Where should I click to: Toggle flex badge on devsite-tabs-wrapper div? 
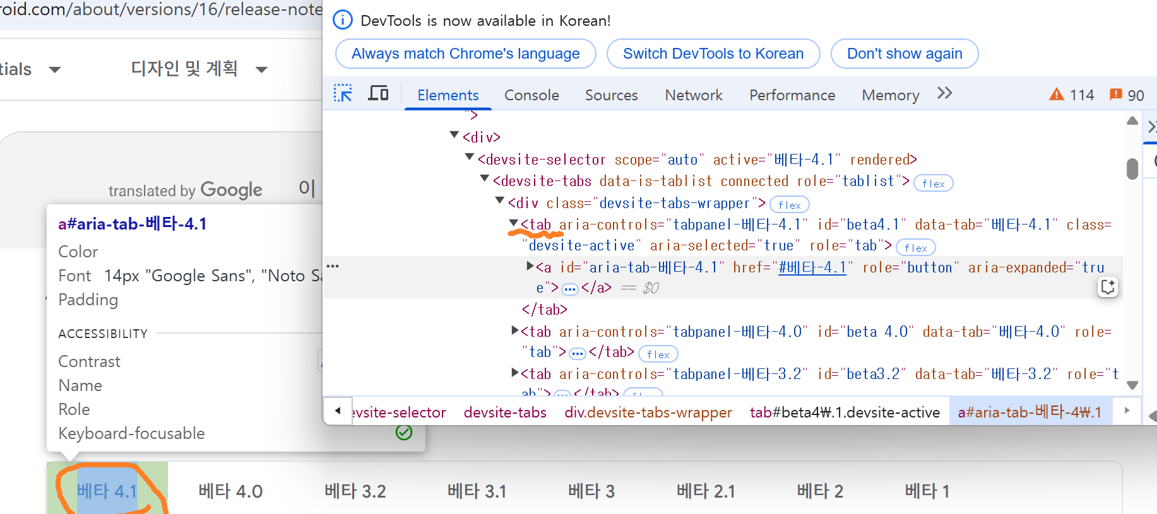[x=790, y=205]
